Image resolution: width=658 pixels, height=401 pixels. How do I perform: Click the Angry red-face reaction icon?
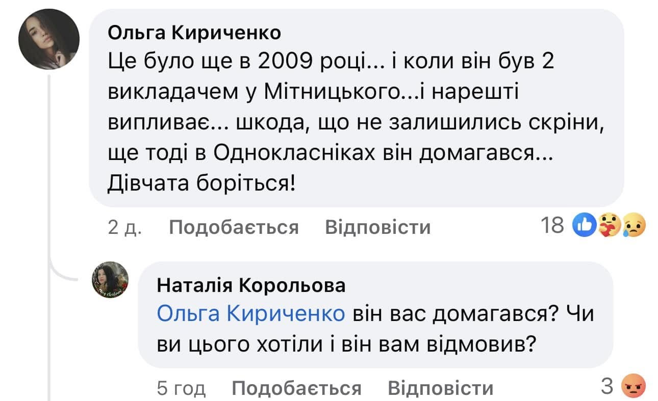click(632, 387)
